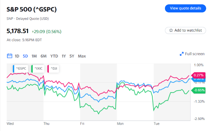Toggle the ^IXIC comparison legend chip
The image size is (209, 131).
[38, 69]
